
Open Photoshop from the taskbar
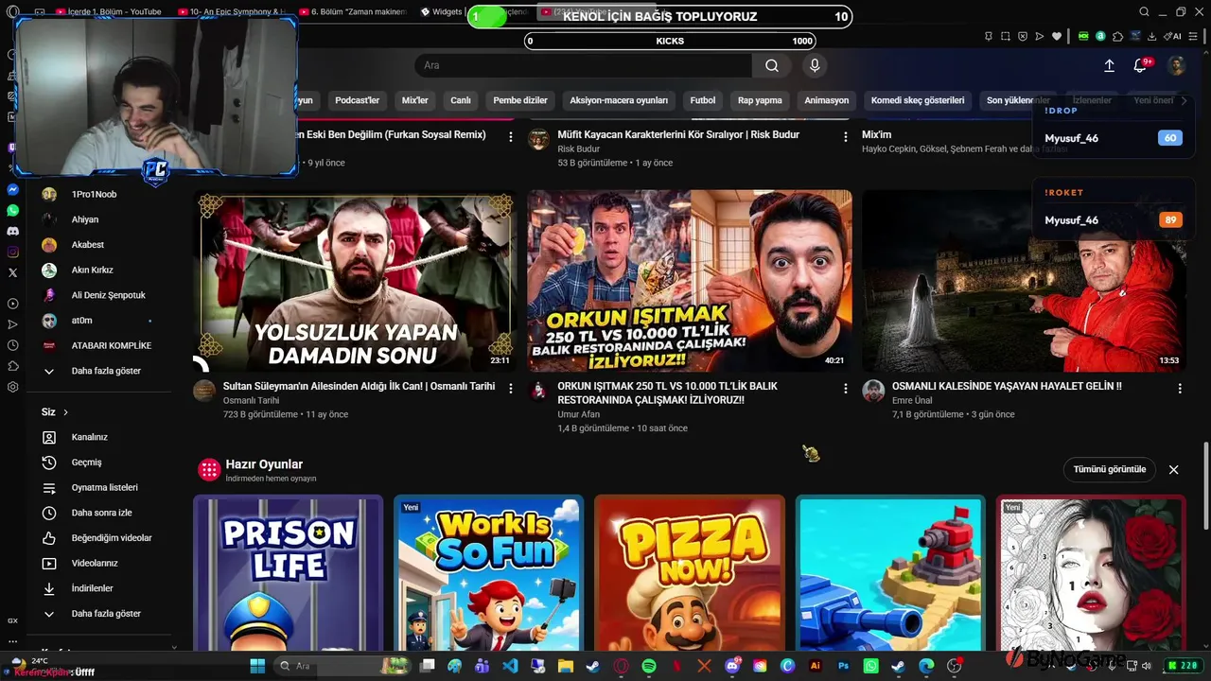[x=843, y=666]
